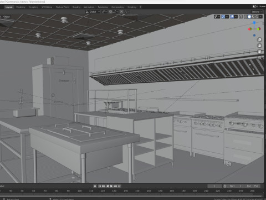Open the Compositing workspace tab

(117, 7)
